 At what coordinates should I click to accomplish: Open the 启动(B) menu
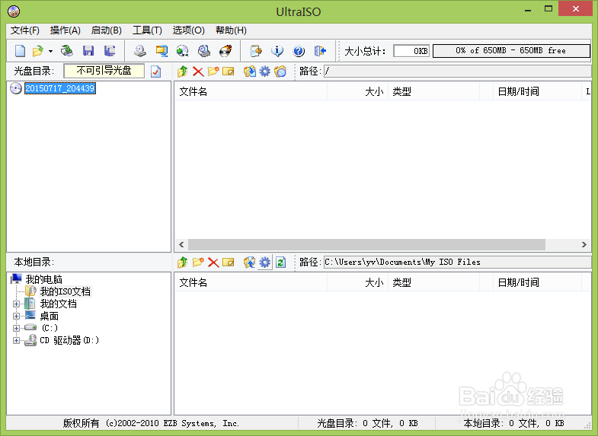[x=107, y=30]
